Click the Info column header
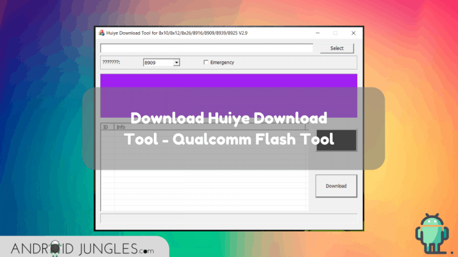The width and height of the screenshot is (458, 257). click(209, 127)
